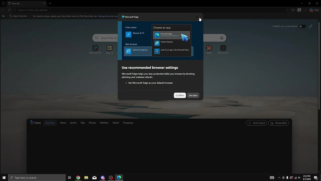Click the msn logo
Viewport: 321px width, 181px height.
(x=35, y=123)
